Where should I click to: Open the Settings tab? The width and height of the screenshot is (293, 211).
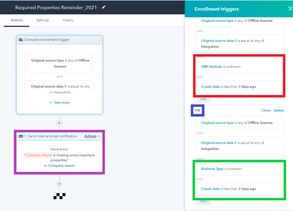[x=43, y=20]
